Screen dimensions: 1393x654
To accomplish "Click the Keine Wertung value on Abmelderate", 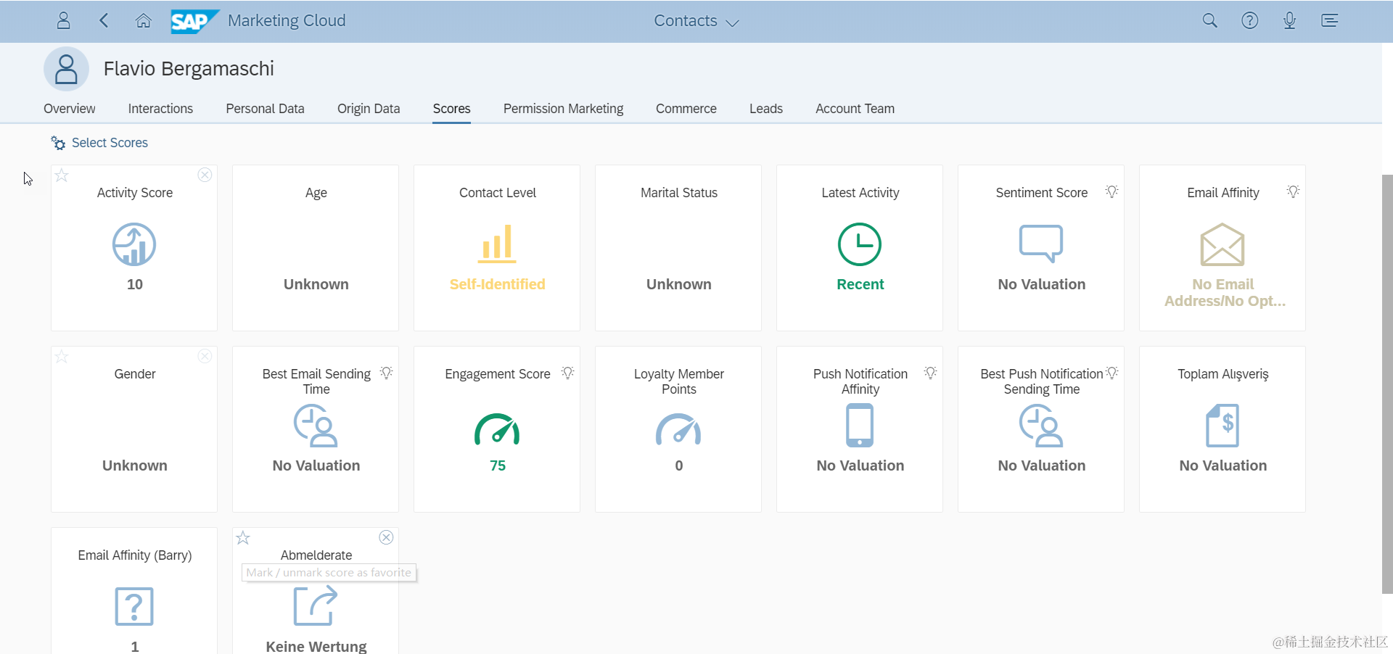I will pyautogui.click(x=316, y=646).
